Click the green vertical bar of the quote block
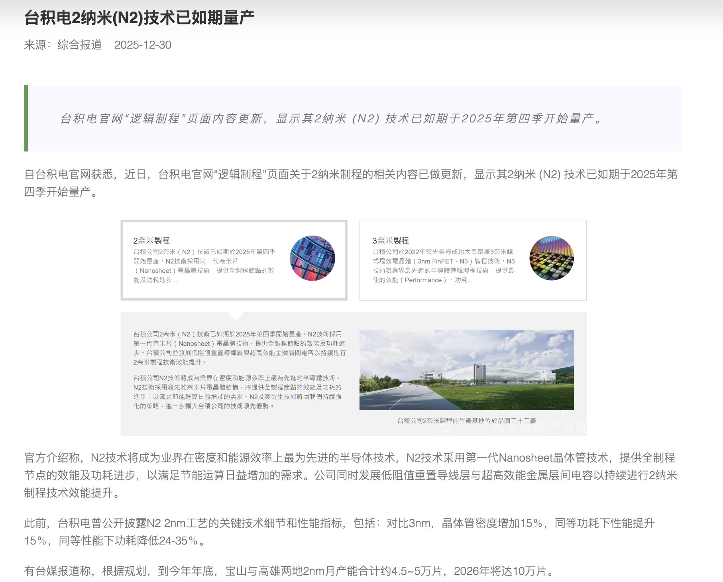This screenshot has height=582, width=723. [26, 118]
